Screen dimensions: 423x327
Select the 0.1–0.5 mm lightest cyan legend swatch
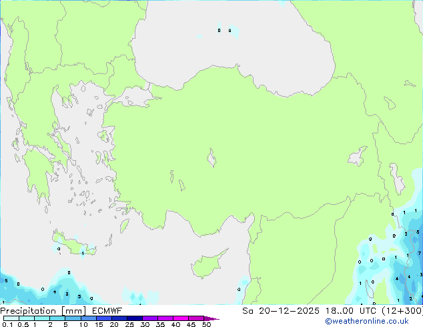click(x=11, y=318)
